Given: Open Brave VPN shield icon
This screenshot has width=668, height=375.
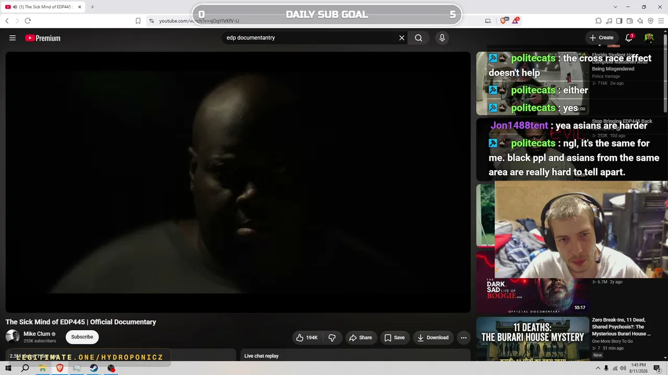Looking at the screenshot, I should point(650,21).
